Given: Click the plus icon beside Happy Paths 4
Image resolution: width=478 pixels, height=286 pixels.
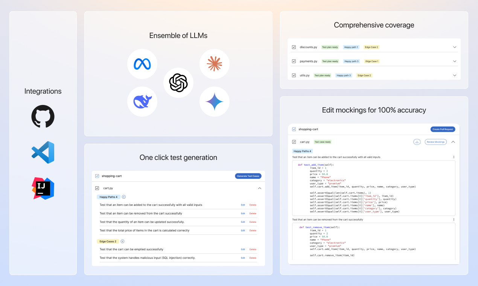Looking at the screenshot, I should [x=124, y=197].
